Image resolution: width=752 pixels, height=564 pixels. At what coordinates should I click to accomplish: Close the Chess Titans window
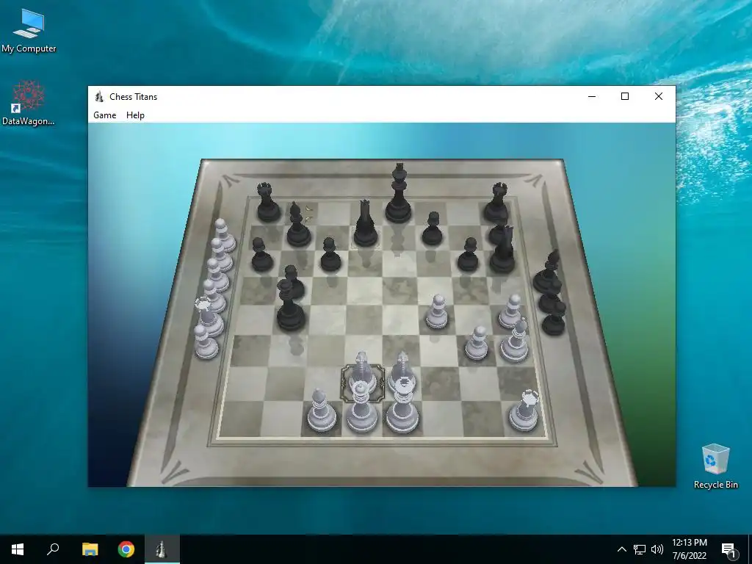(x=659, y=96)
